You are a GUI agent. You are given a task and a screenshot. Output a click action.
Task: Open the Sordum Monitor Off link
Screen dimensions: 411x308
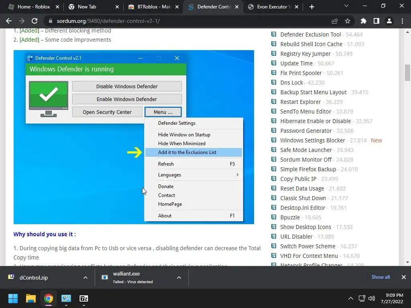pyautogui.click(x=306, y=160)
